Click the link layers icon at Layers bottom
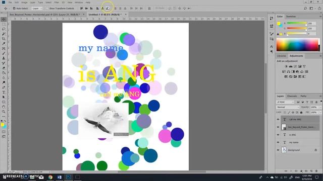Screen dimensions: 323x181 (286, 171)
